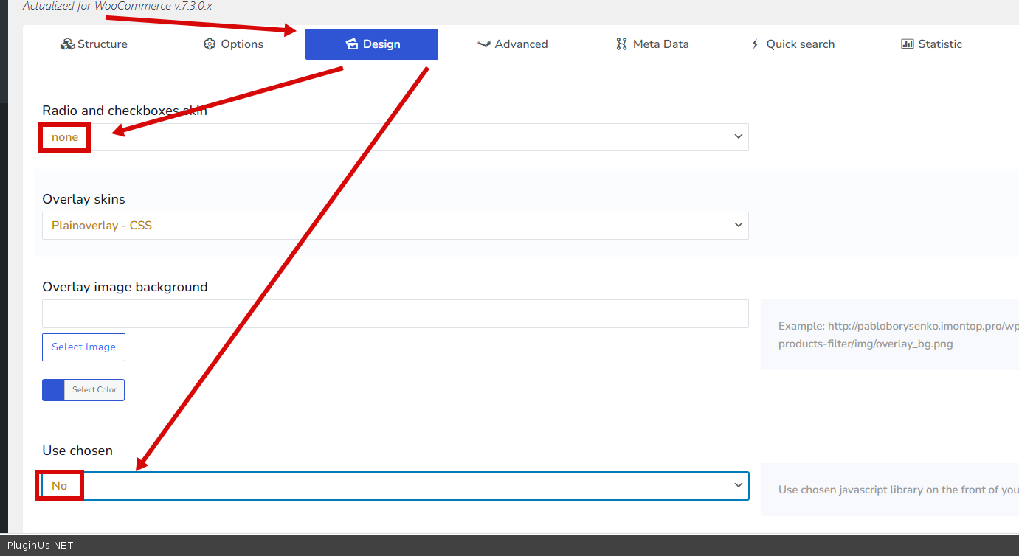Image resolution: width=1019 pixels, height=556 pixels.
Task: Click the Options tab gear icon
Action: (210, 44)
